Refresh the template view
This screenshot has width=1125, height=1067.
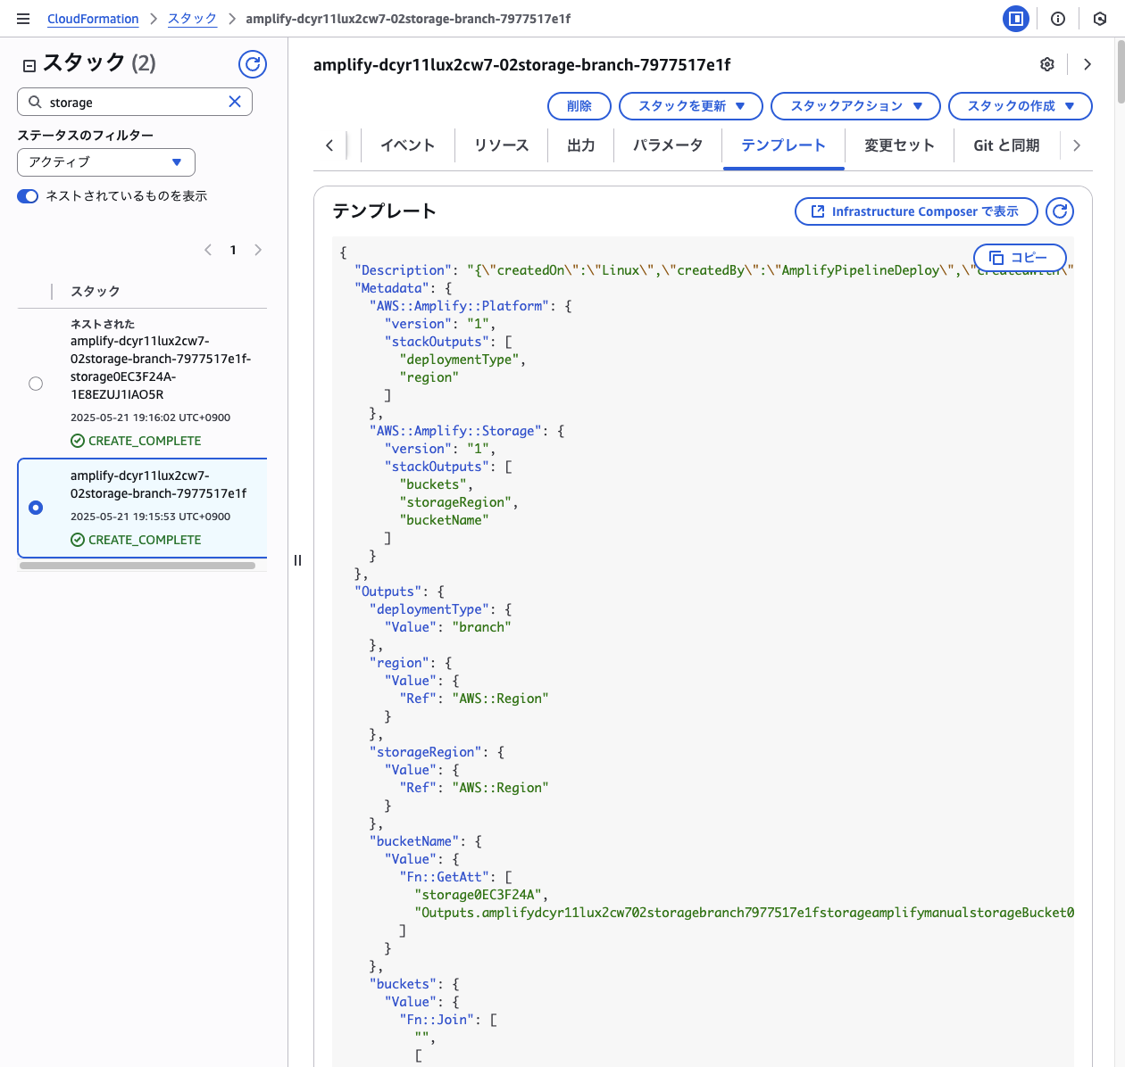(x=1060, y=211)
